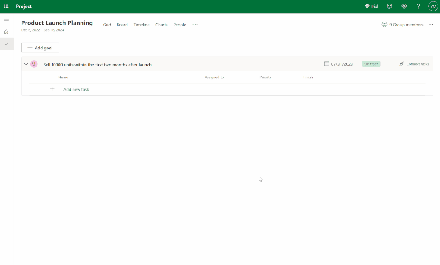Screen dimensions: 440x265
Task: Open the feedback smiley icon
Action: pos(389,6)
